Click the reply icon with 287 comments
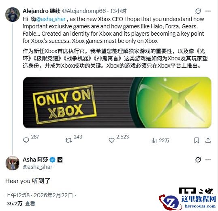Image resolution: width=218 pixels, height=211 pixels. [26, 140]
